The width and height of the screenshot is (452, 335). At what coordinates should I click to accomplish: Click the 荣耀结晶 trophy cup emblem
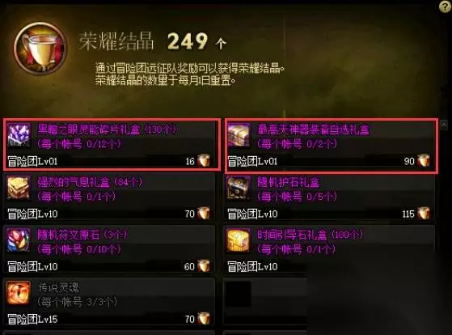[x=40, y=49]
